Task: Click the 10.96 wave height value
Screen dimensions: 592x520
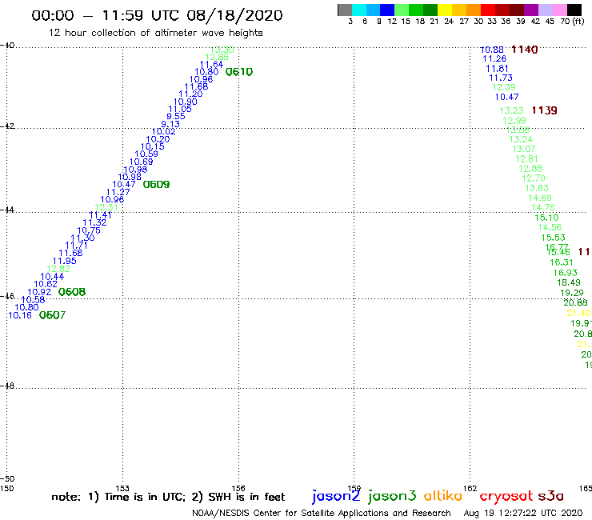Action: pyautogui.click(x=202, y=79)
